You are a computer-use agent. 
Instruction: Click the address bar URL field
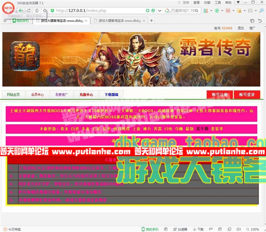coord(100,11)
